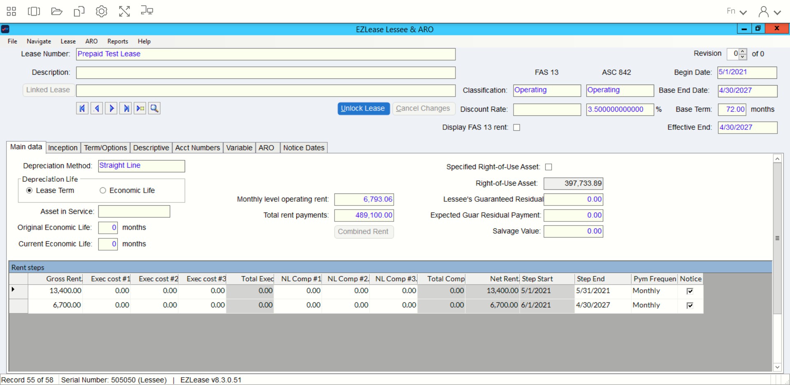Open the ARO menu
Image resolution: width=790 pixels, height=385 pixels.
(91, 41)
